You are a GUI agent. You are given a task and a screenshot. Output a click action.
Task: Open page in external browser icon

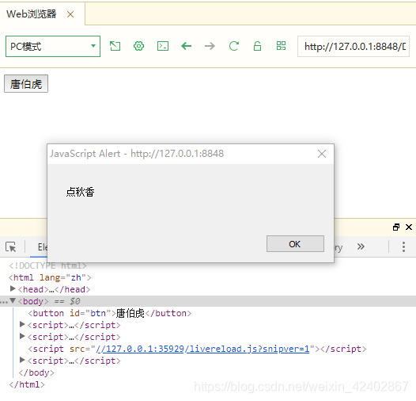point(115,46)
